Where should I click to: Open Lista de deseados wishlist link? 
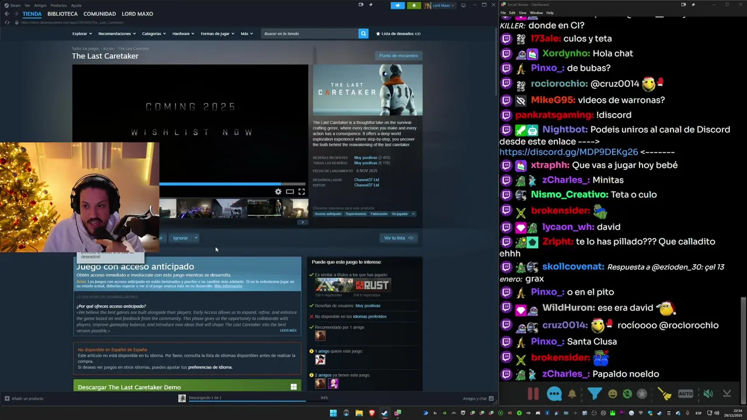[x=398, y=33]
